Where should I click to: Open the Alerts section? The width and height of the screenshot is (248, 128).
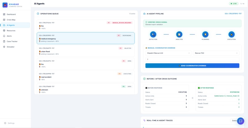tap(15, 36)
